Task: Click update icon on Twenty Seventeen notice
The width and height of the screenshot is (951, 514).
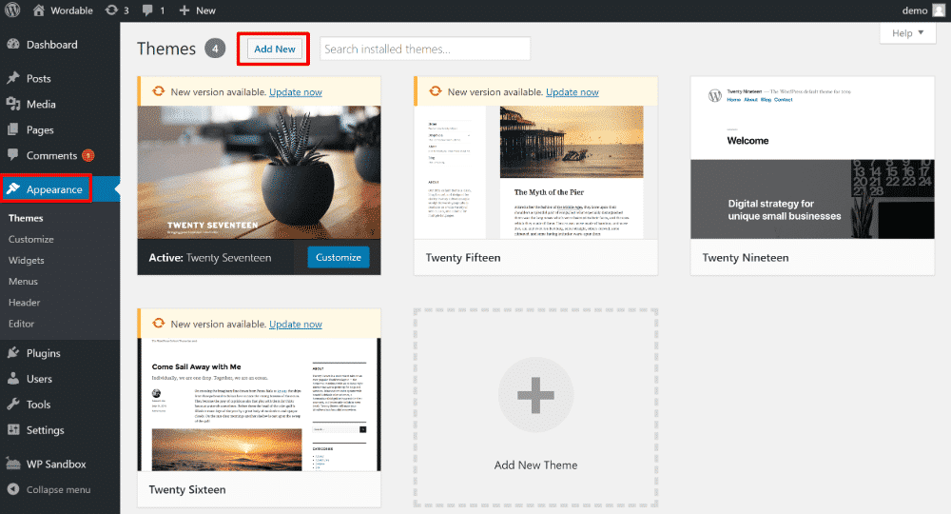Action: click(x=158, y=91)
